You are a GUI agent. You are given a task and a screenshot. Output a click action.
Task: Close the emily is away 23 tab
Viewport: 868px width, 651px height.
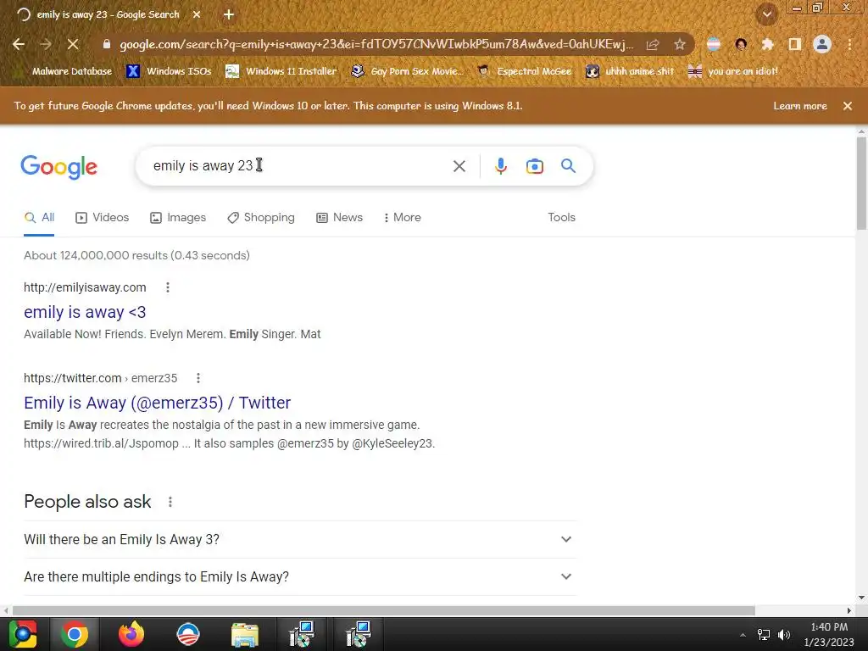[197, 14]
